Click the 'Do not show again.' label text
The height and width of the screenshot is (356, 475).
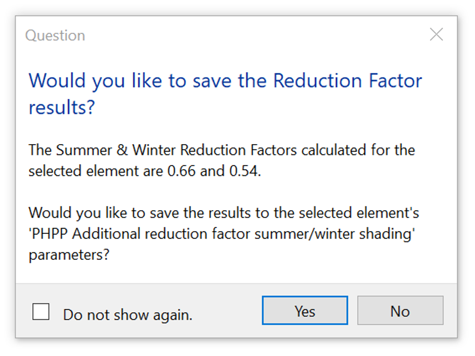tap(127, 315)
